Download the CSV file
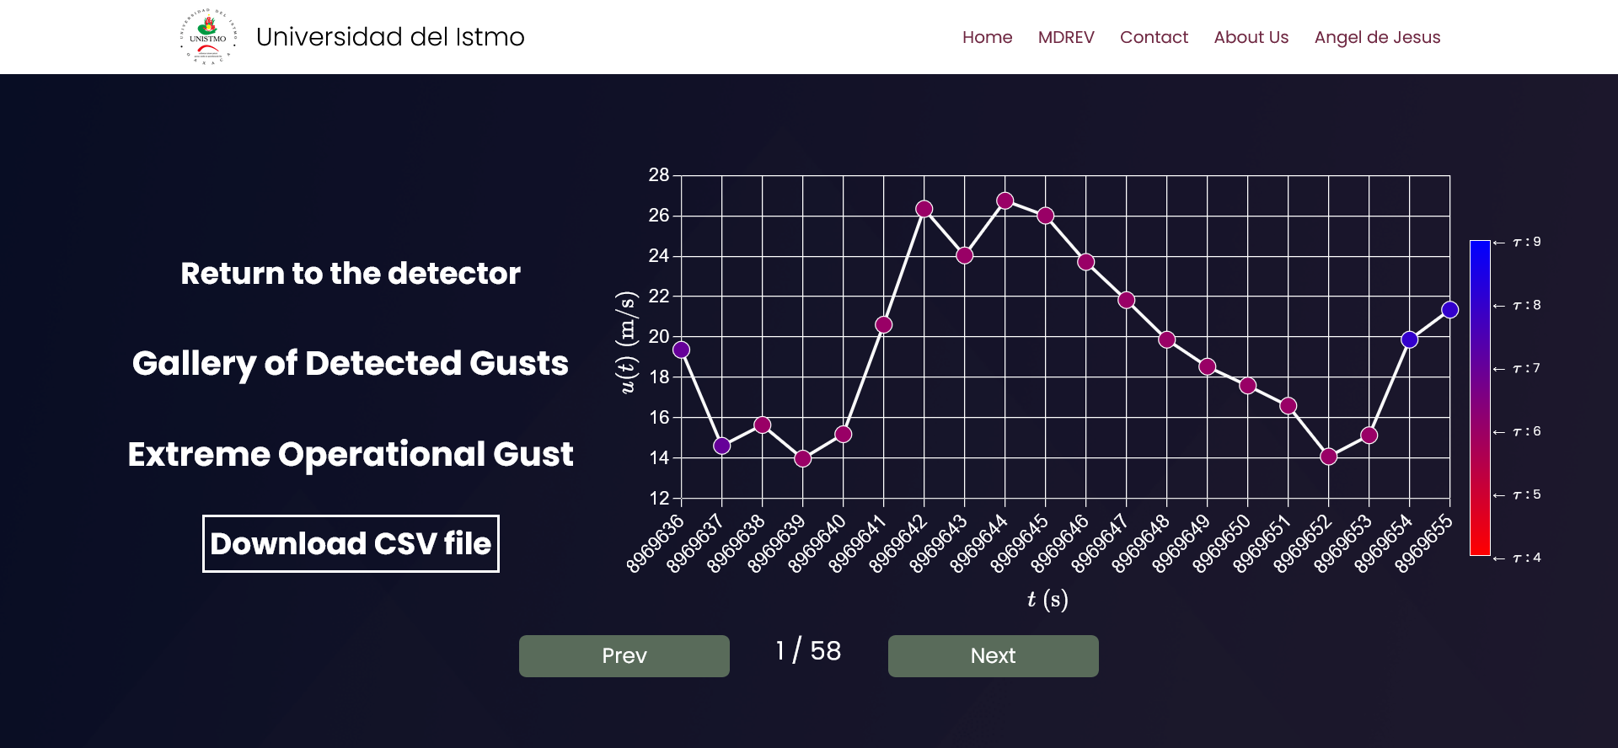 point(351,544)
